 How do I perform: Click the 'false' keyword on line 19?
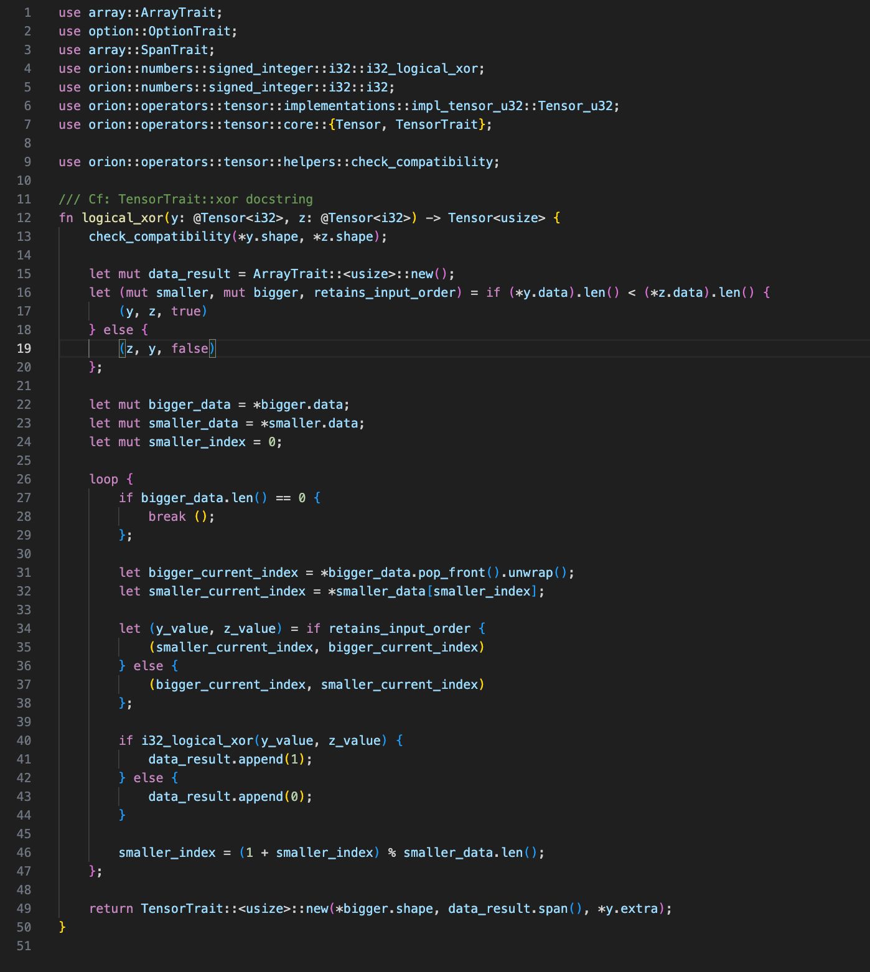(190, 348)
